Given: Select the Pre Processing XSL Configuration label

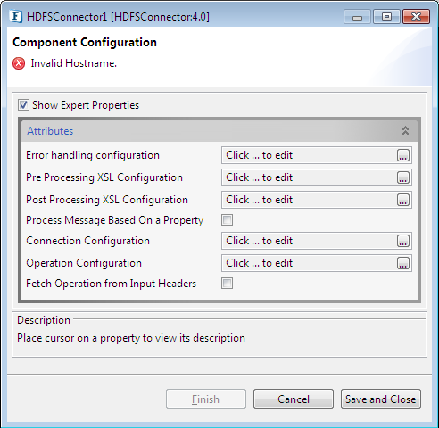Looking at the screenshot, I should tap(104, 177).
